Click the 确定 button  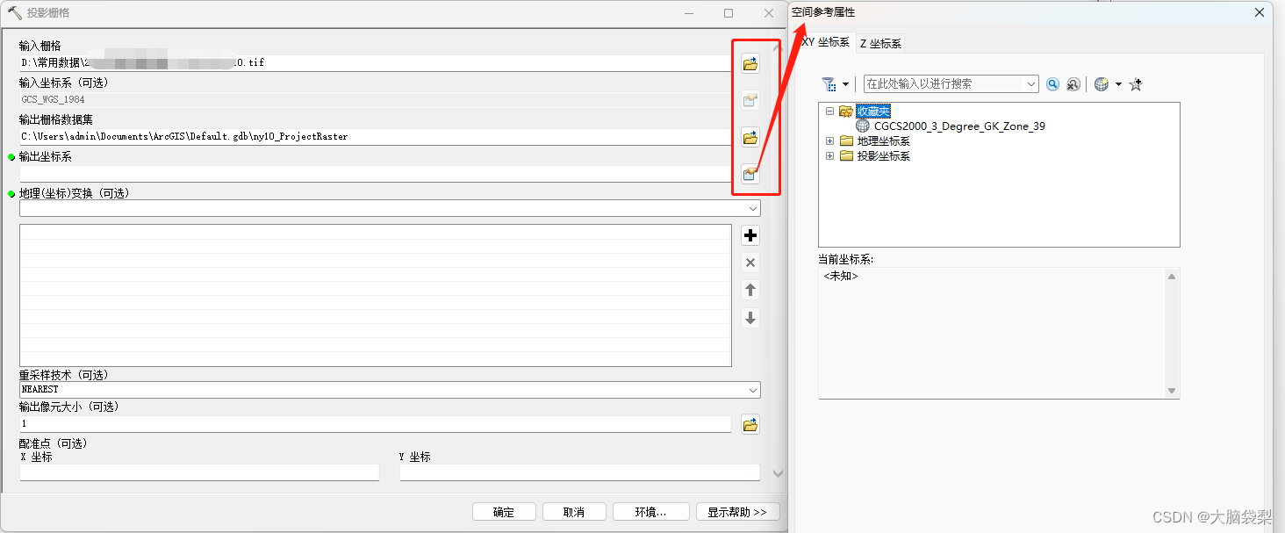pos(504,512)
